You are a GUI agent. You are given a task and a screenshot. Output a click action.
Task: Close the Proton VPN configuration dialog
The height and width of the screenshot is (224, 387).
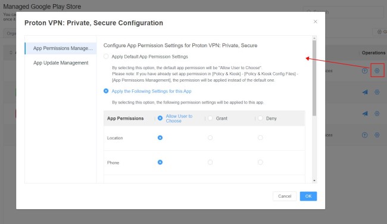[316, 21]
